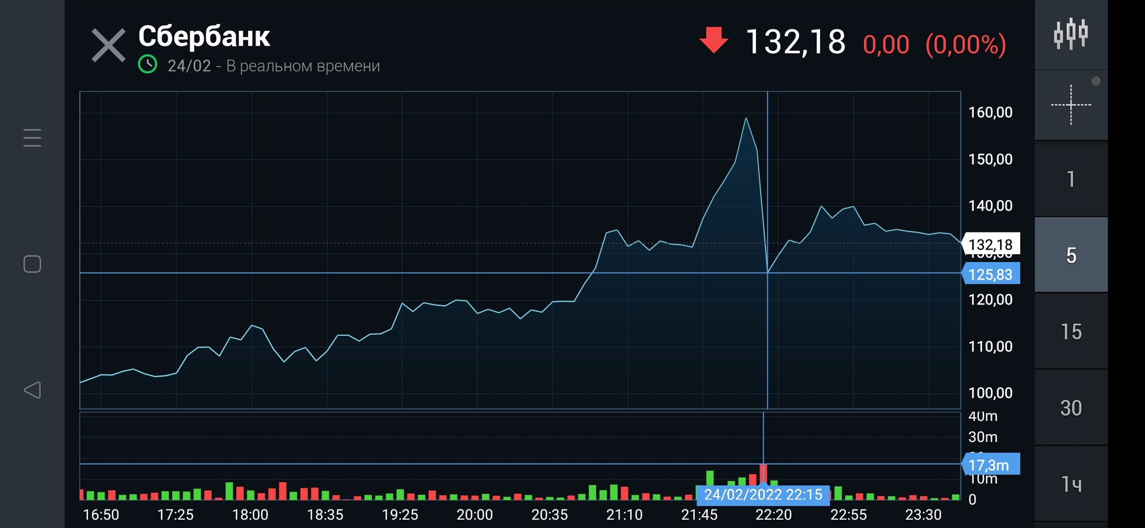Select the 1ч hourly interval

(x=1071, y=484)
